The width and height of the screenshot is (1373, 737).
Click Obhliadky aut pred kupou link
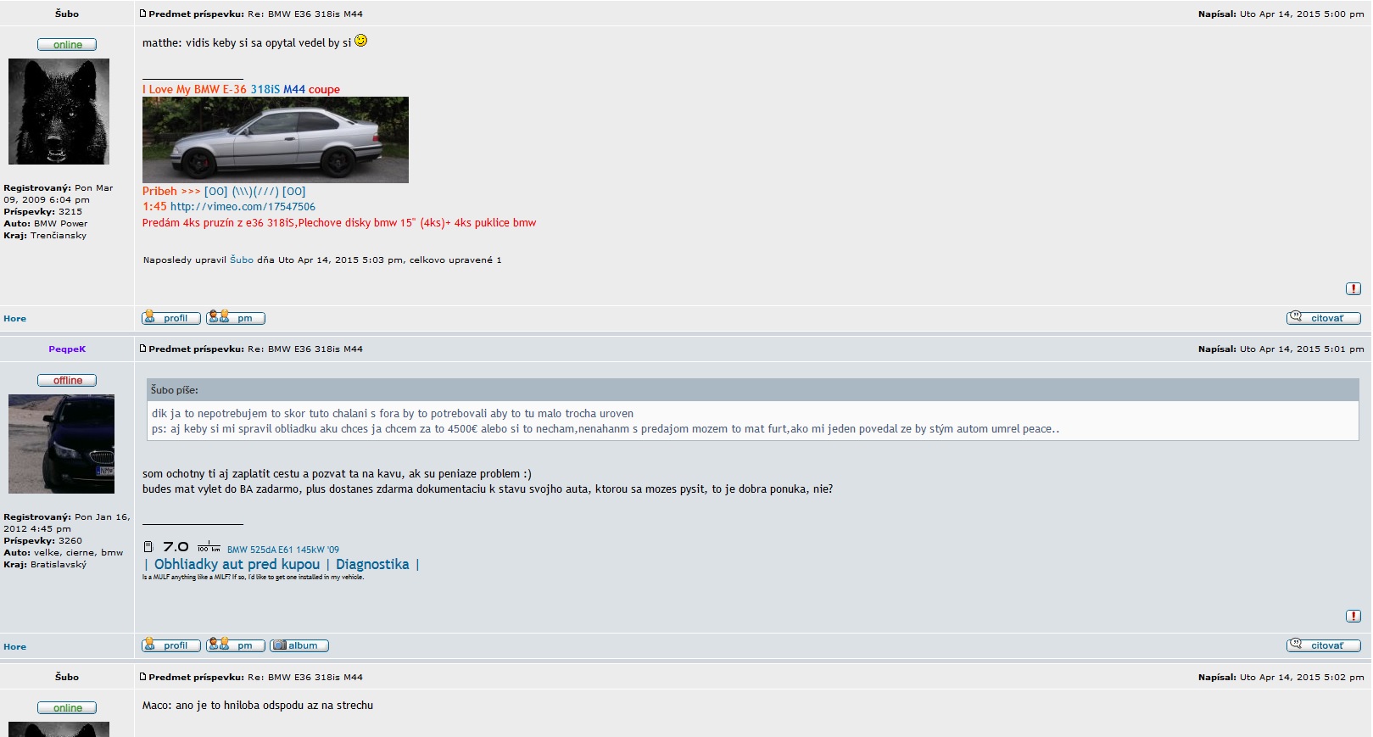[237, 564]
